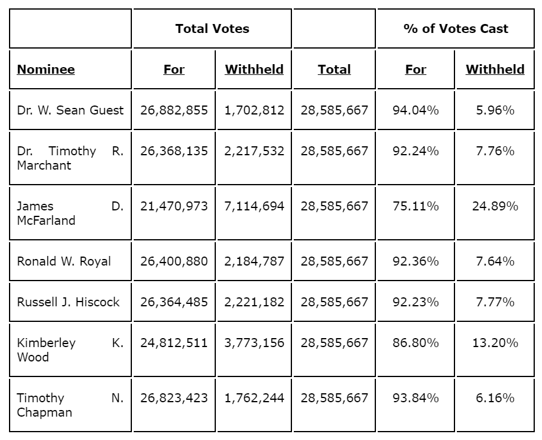The height and width of the screenshot is (440, 542).
Task: Click the 75.11% for percentage
Action: pos(415,206)
